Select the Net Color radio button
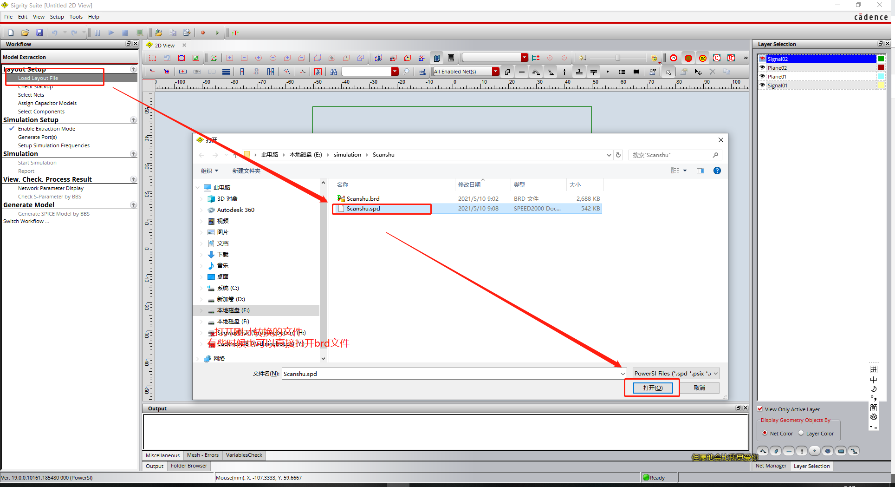This screenshot has height=487, width=895. tap(765, 433)
